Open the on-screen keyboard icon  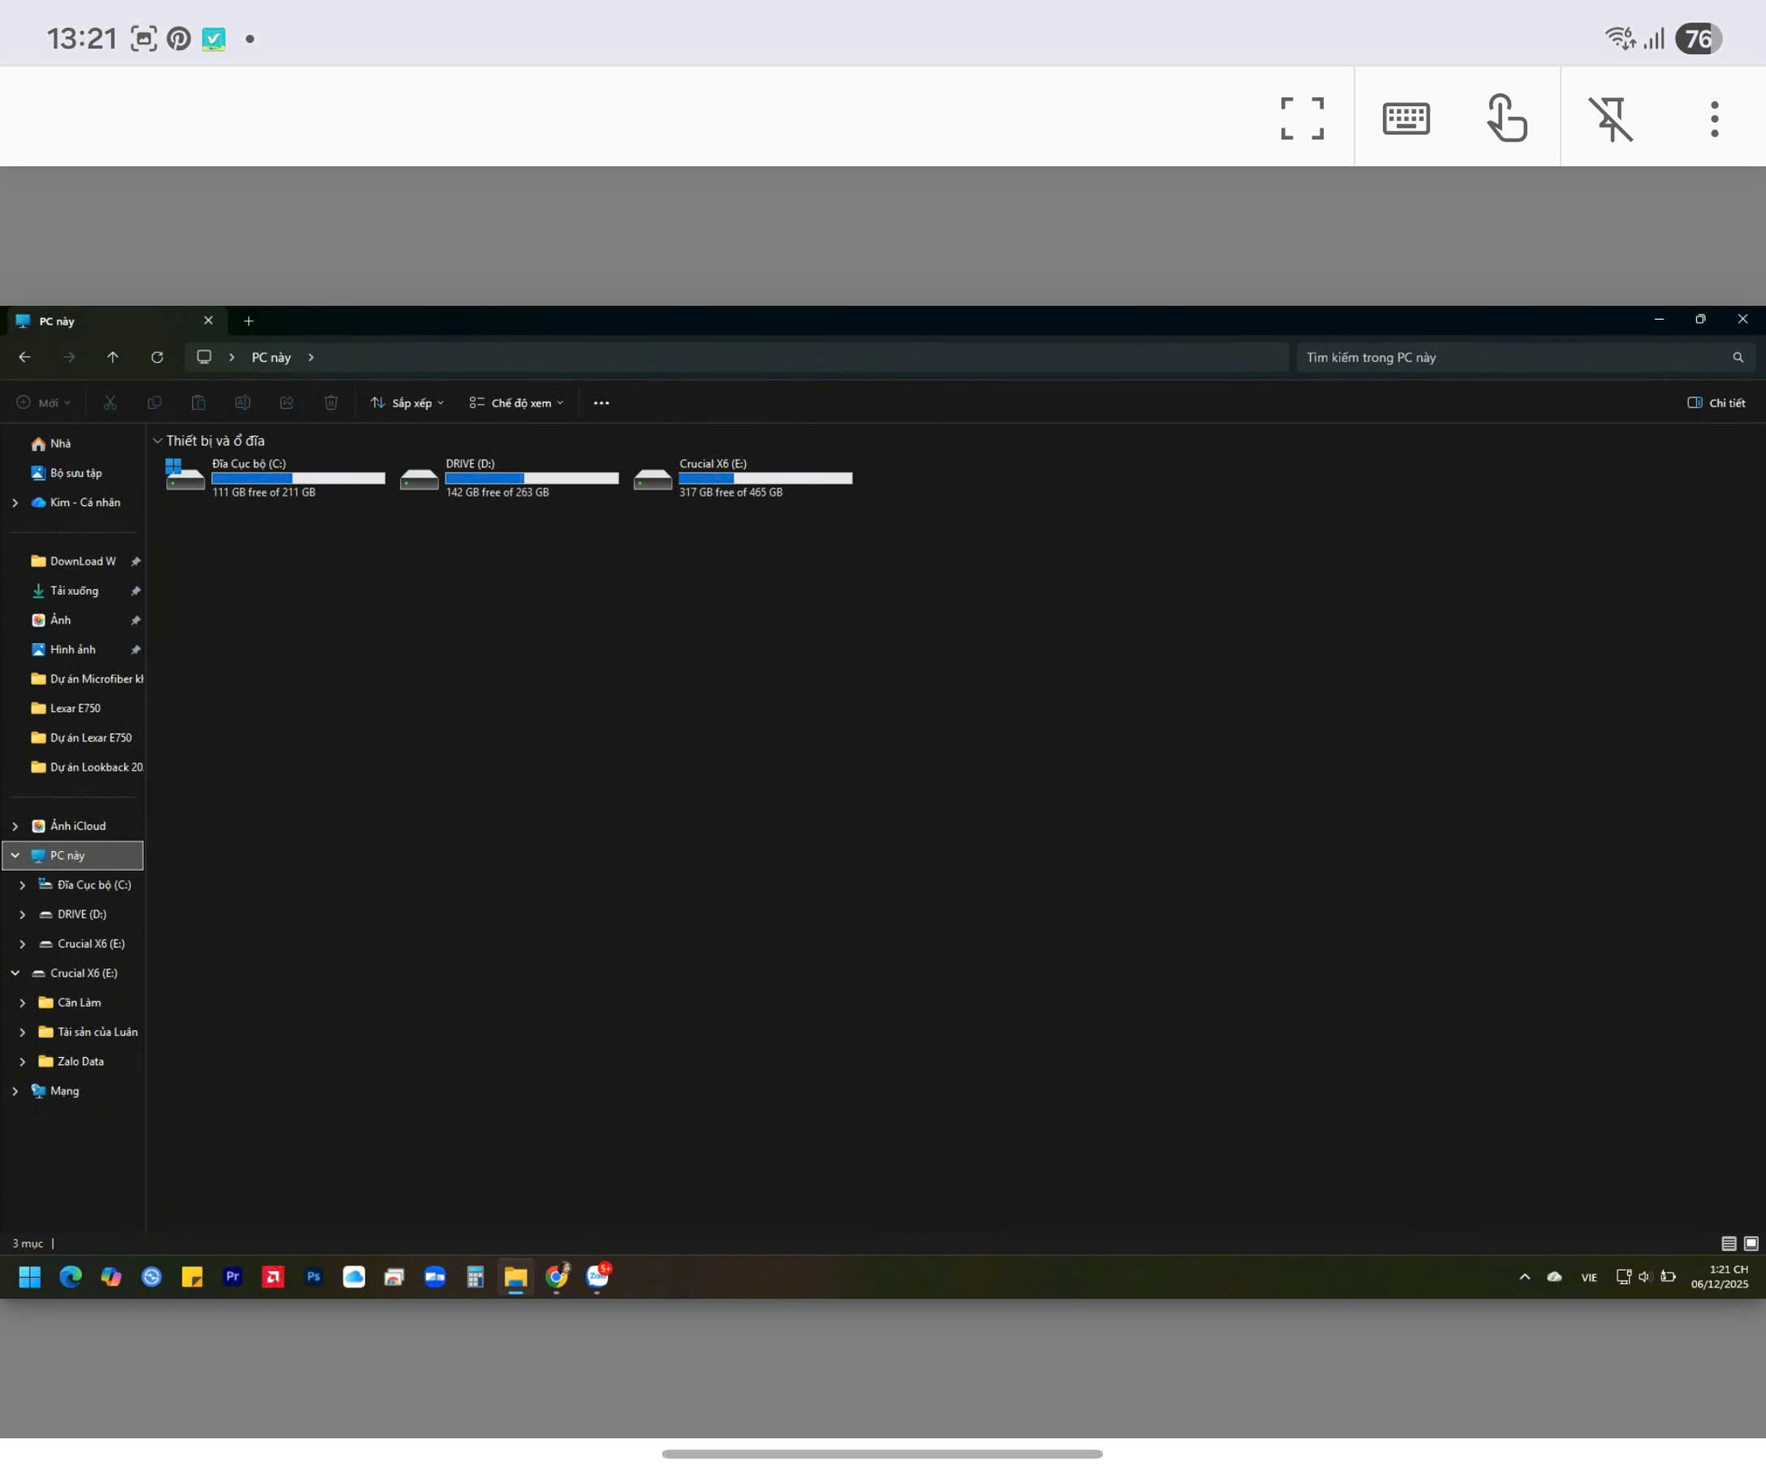1406,118
